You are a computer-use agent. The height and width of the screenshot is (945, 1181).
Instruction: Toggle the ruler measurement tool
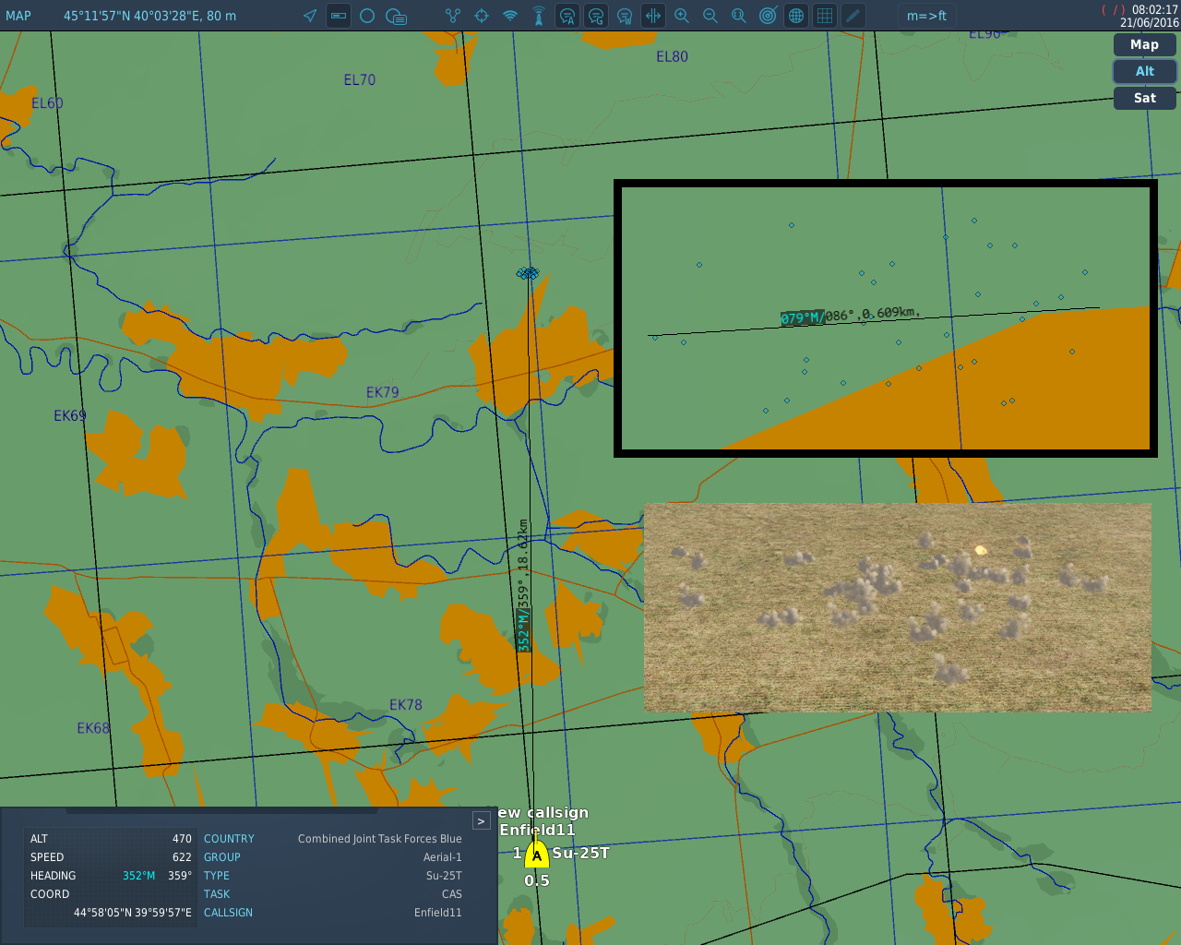[x=339, y=16]
